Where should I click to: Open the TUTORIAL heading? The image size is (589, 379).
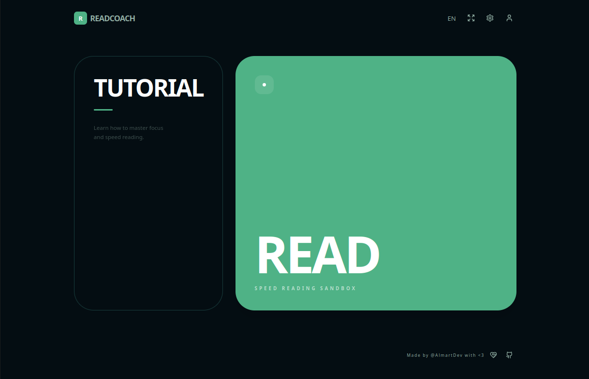(148, 88)
